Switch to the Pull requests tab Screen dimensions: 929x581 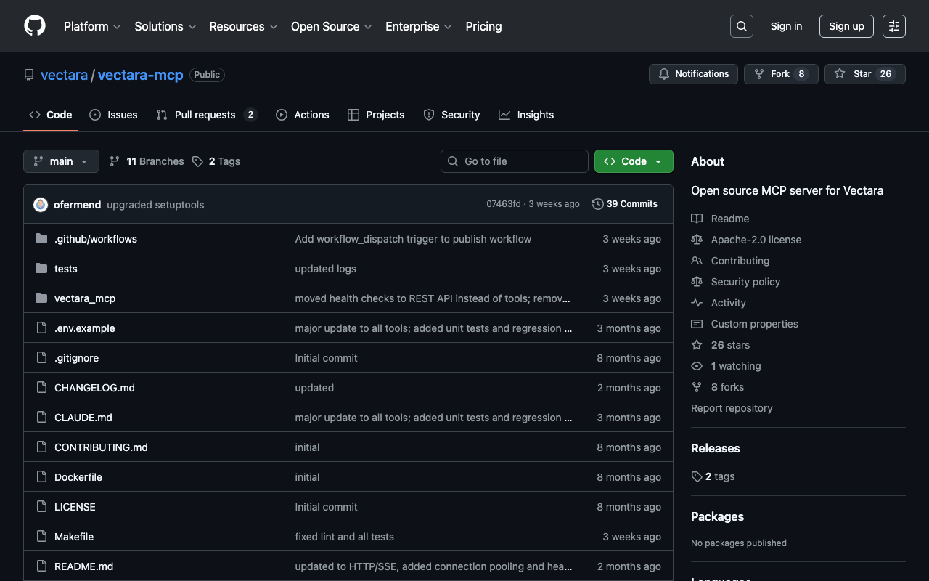[206, 115]
